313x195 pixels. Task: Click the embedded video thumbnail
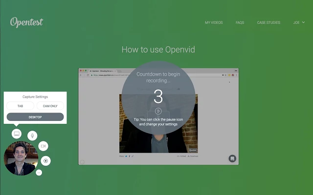(x=158, y=123)
